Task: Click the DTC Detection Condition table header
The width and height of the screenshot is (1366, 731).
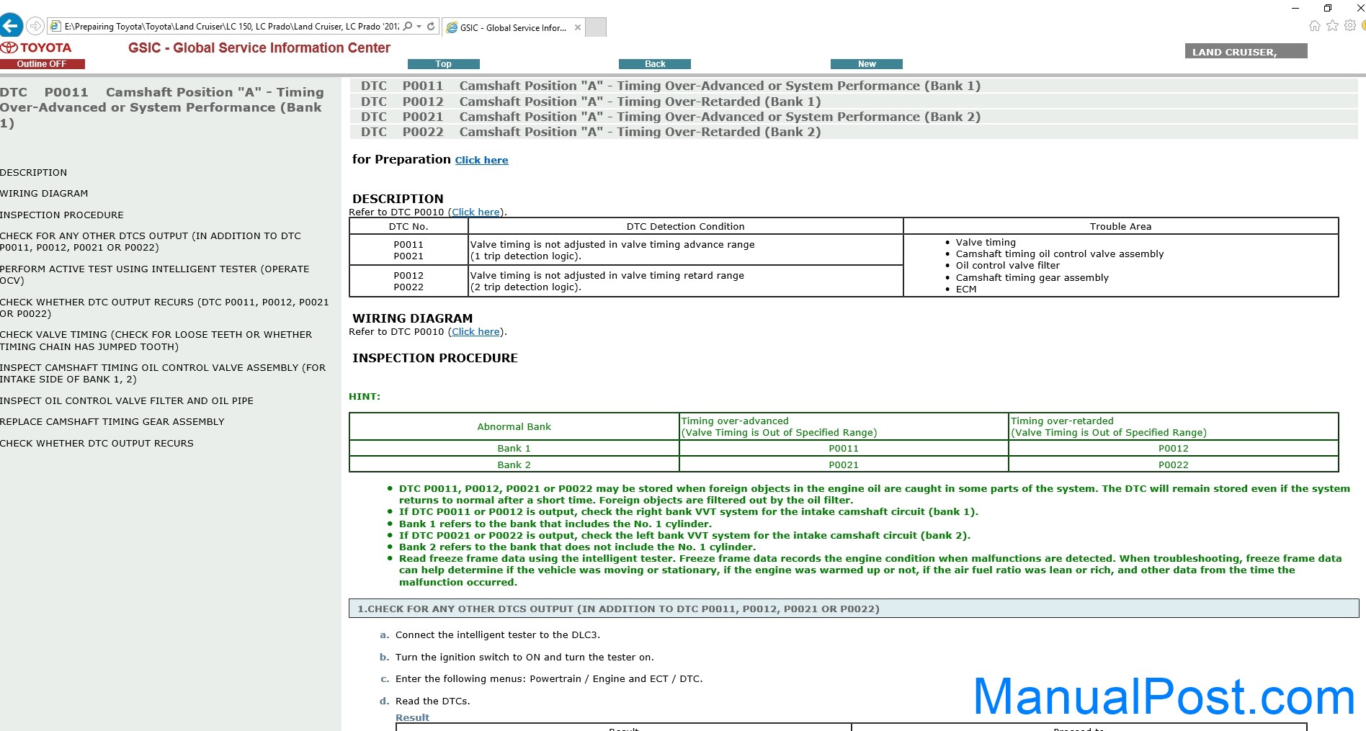Action: (685, 227)
